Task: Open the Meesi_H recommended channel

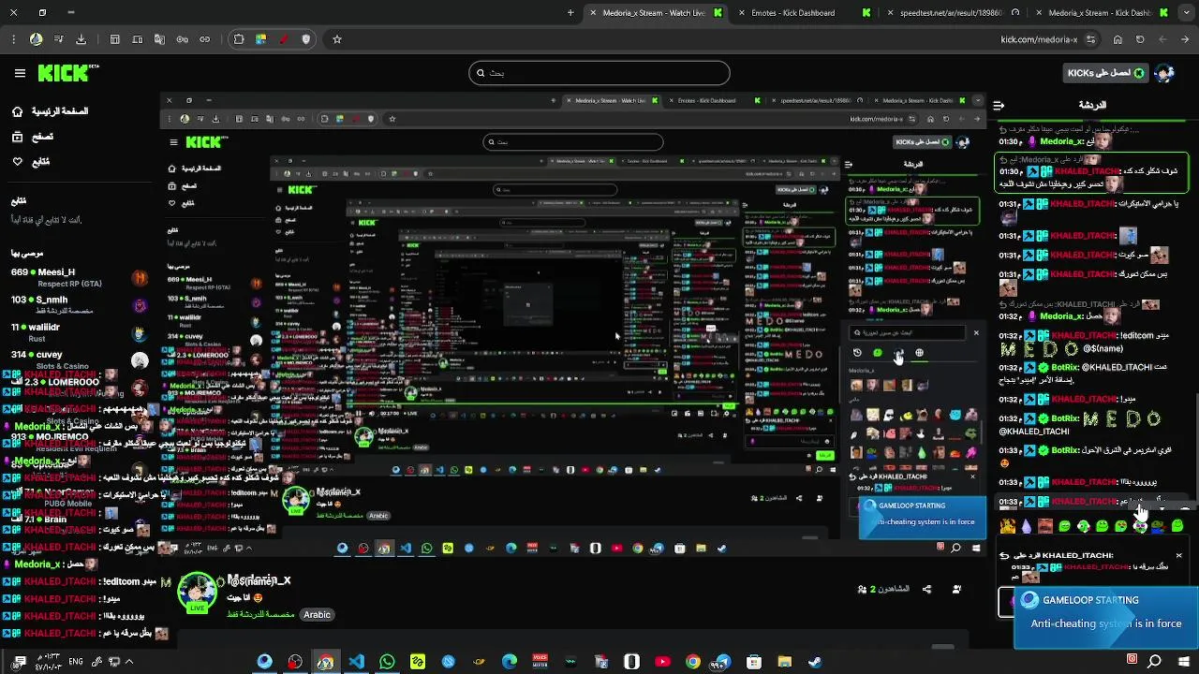Action: coord(80,278)
